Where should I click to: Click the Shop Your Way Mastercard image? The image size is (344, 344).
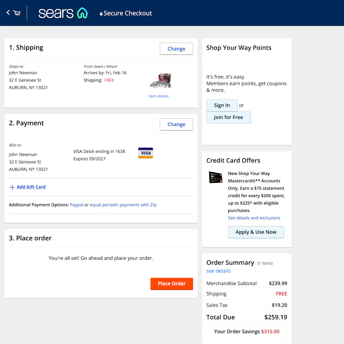(x=215, y=177)
